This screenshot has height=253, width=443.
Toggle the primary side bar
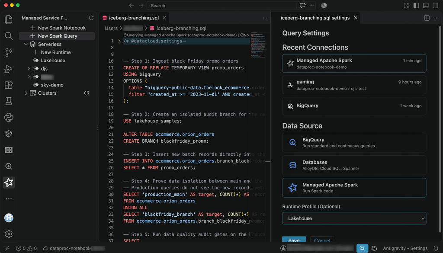416,6
